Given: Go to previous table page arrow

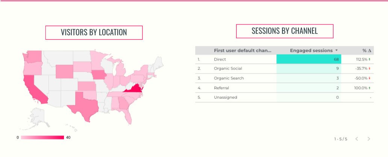Looking at the screenshot, I should click(356, 139).
